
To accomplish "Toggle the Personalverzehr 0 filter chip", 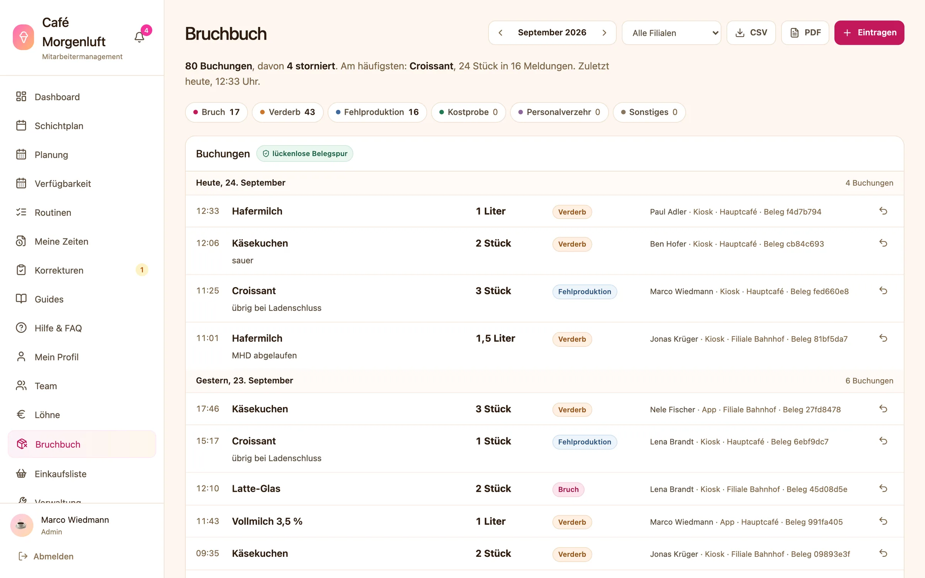I will tap(559, 112).
